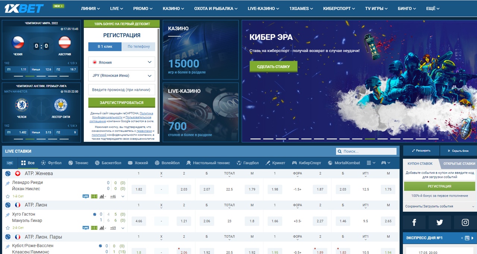The height and width of the screenshot is (254, 477).
Task: Switch to ОТКРЫТЫЕ СТАВКИ tab
Action: pos(459,163)
